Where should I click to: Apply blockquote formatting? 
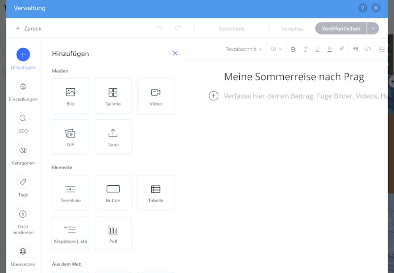click(356, 49)
